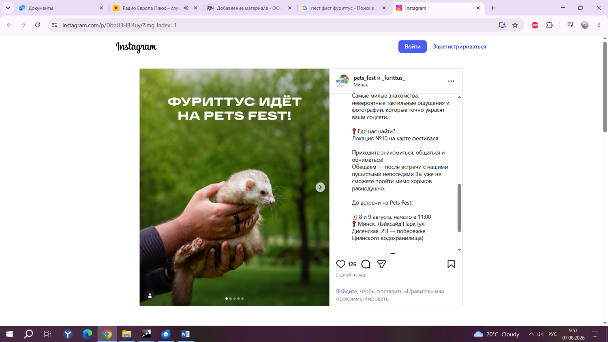View site information icon beside the URL

click(x=54, y=25)
